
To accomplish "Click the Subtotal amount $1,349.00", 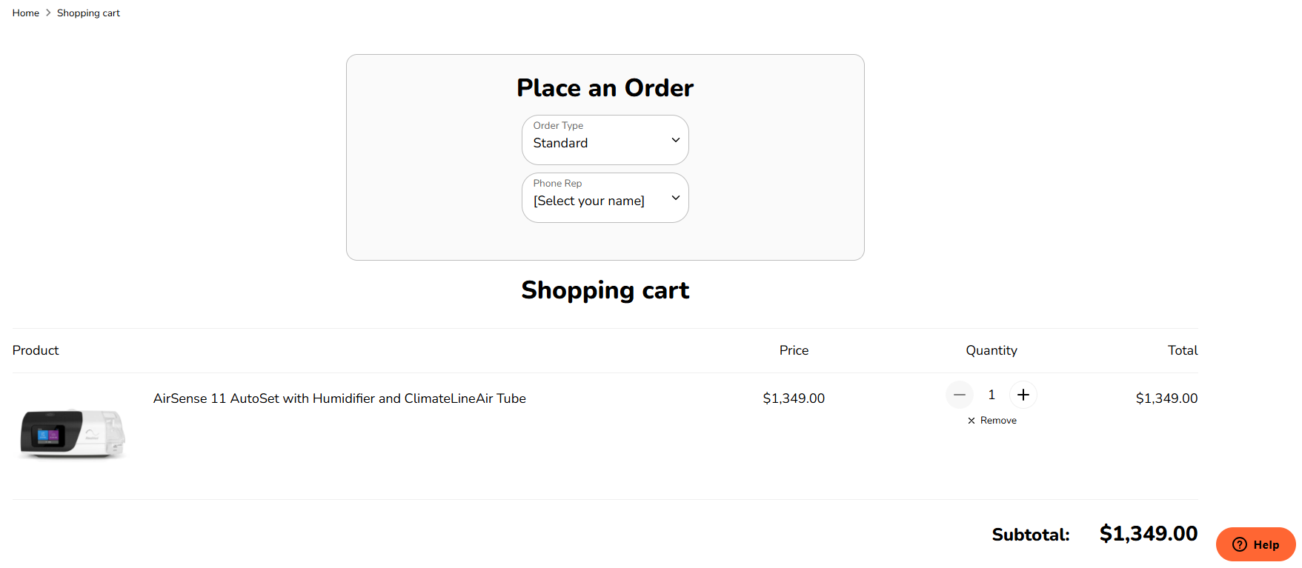I will point(1149,533).
